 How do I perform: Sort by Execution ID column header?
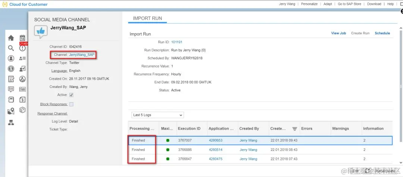191,129
